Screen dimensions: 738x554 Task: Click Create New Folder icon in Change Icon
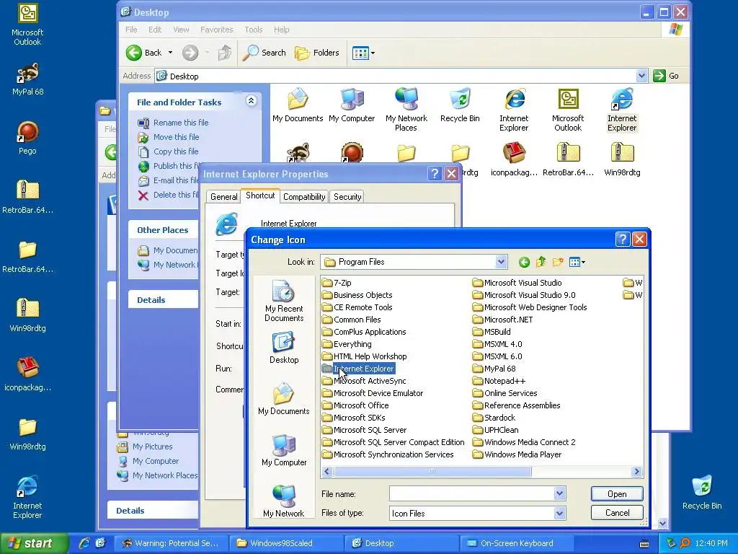click(558, 262)
